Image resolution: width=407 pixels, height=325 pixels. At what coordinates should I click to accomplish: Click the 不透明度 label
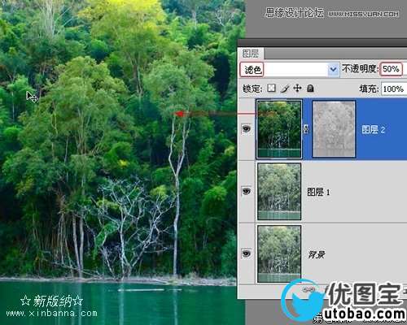point(360,68)
